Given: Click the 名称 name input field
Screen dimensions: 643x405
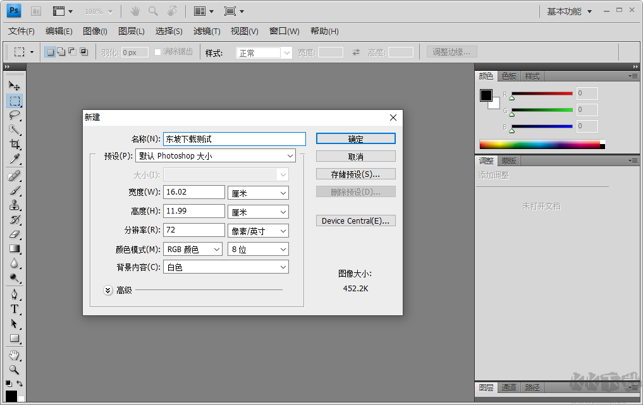Looking at the screenshot, I should (234, 138).
